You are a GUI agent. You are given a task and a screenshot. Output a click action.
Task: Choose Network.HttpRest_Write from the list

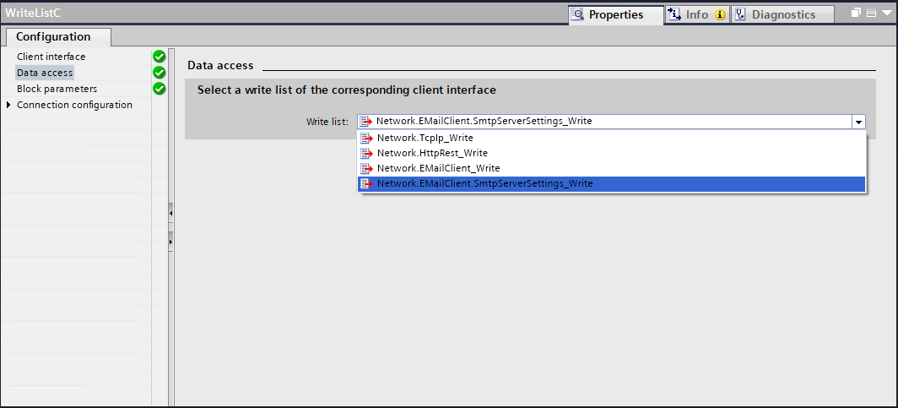pyautogui.click(x=432, y=153)
